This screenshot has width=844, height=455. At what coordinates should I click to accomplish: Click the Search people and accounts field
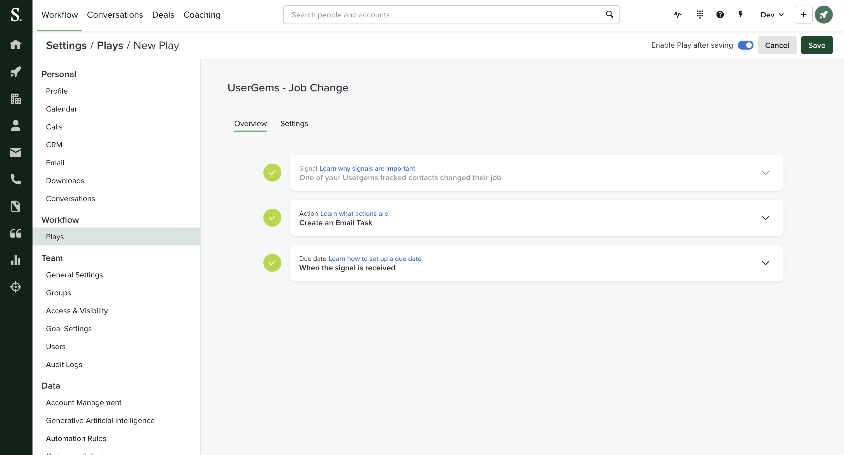click(x=446, y=15)
